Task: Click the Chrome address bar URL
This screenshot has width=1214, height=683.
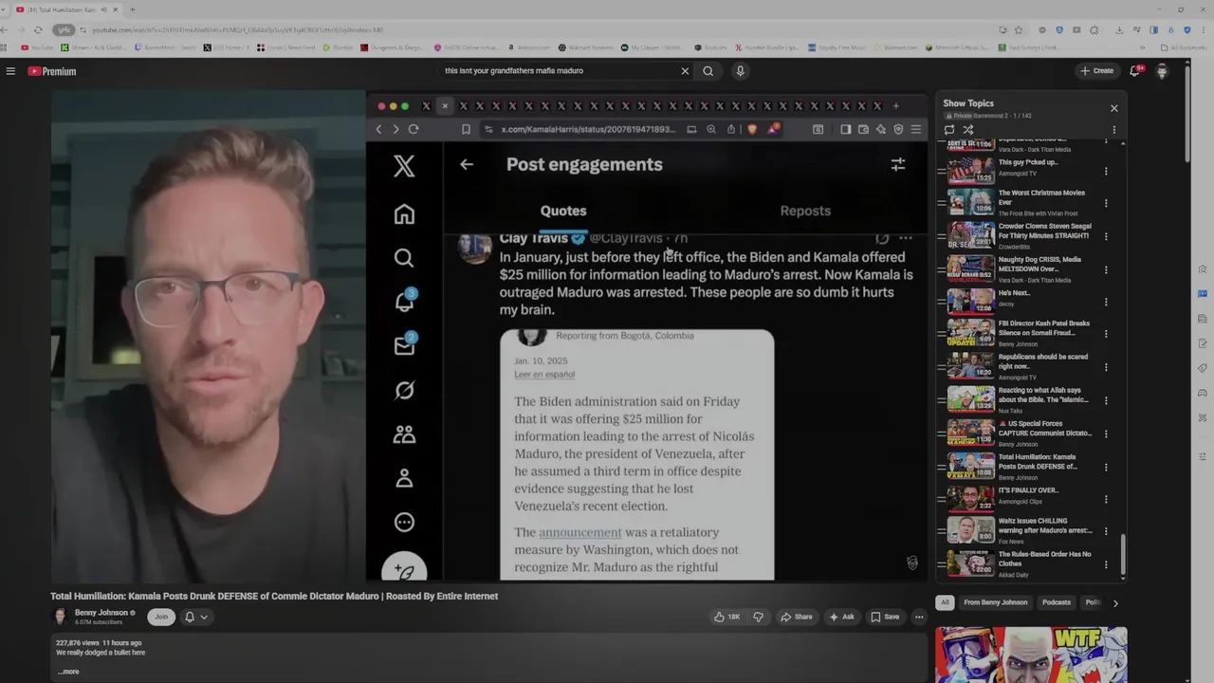Action: pyautogui.click(x=237, y=29)
